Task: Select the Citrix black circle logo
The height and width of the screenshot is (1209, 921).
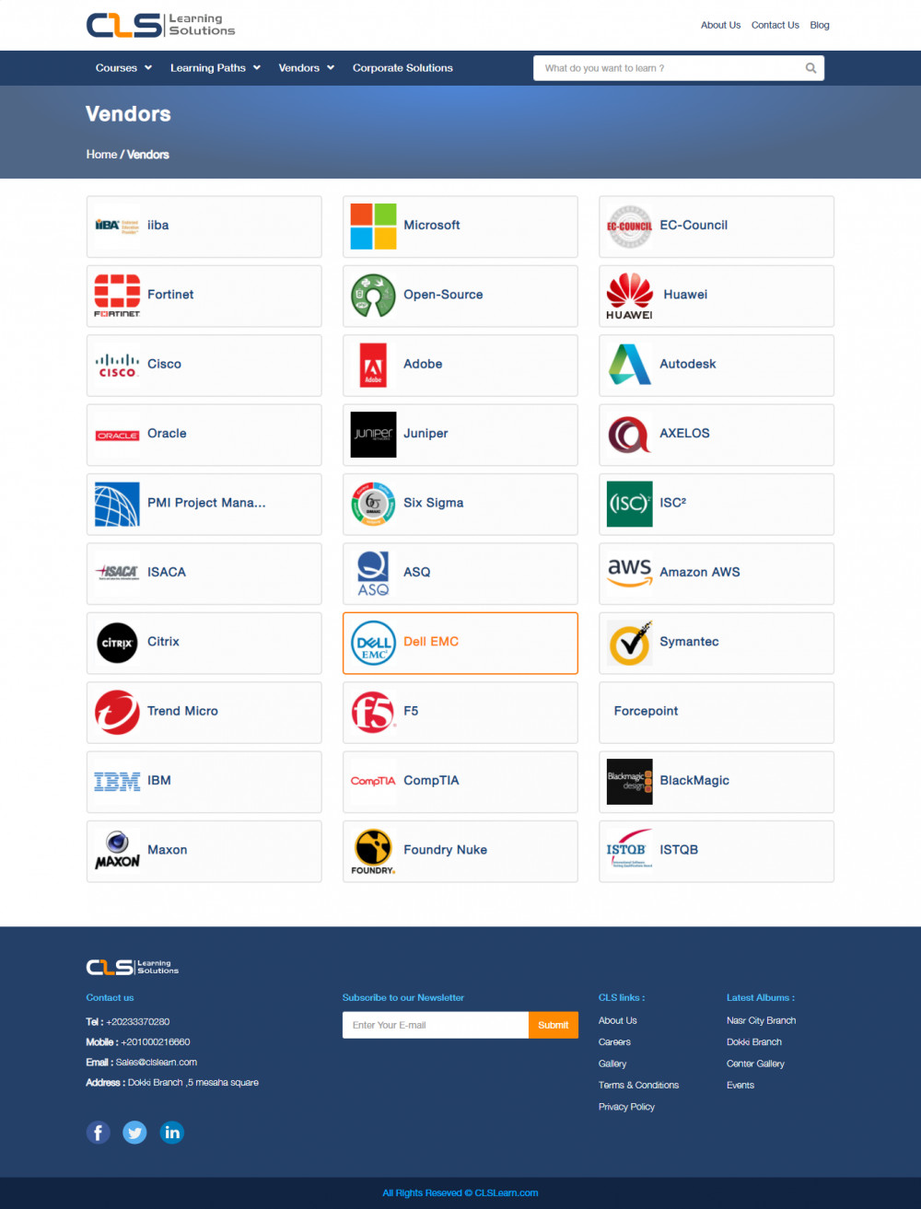Action: 117,643
